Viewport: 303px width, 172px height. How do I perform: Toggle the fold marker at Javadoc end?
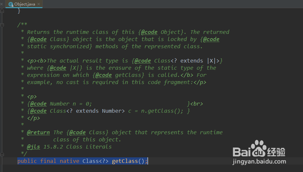pyautogui.click(x=2, y=154)
